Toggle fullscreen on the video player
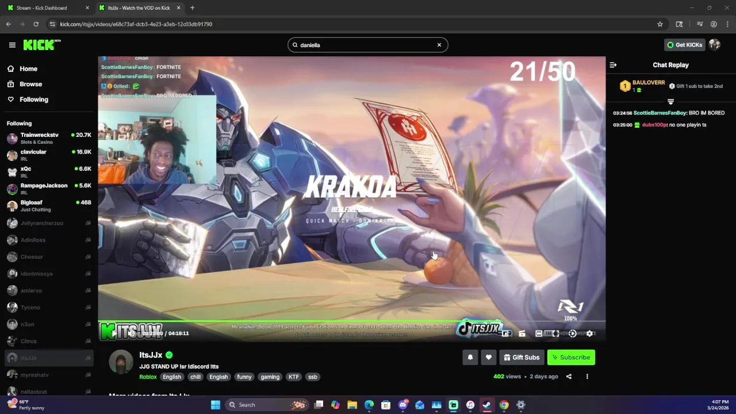Viewport: 736px width, 414px height. click(556, 333)
